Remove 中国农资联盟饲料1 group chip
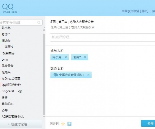 click(88, 75)
